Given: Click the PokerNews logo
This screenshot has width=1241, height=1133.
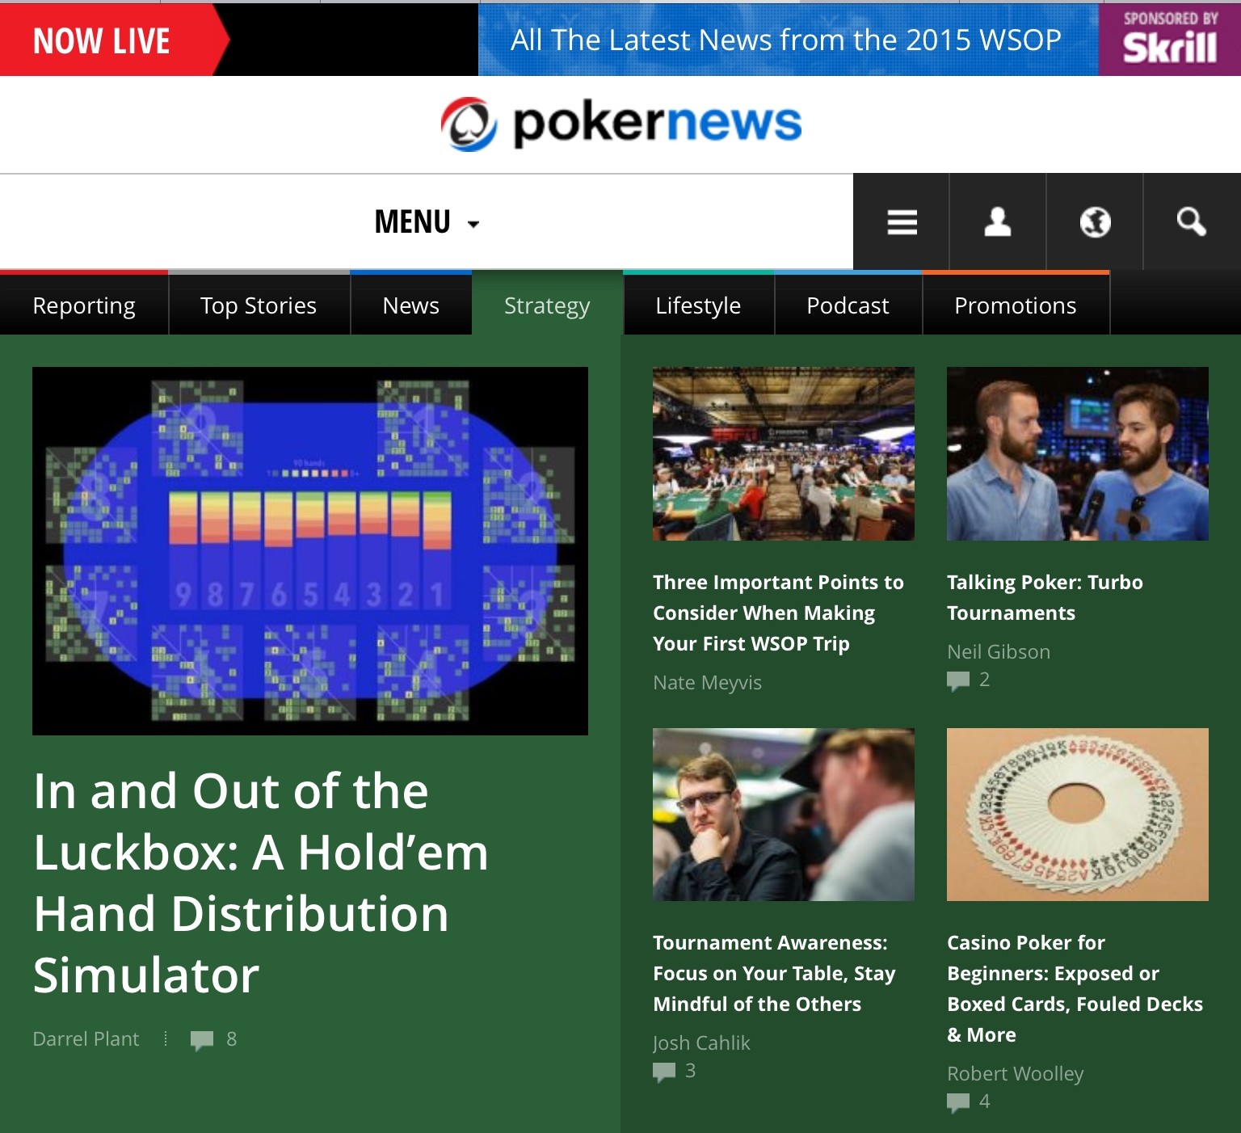Looking at the screenshot, I should [620, 124].
